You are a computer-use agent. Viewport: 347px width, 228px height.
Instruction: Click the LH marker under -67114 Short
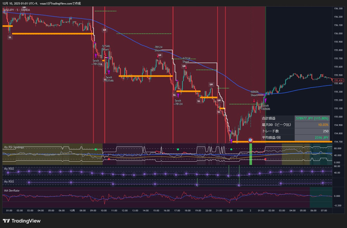click(x=184, y=66)
